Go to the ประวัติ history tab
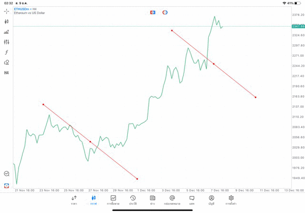305x213 pixels. (132, 200)
